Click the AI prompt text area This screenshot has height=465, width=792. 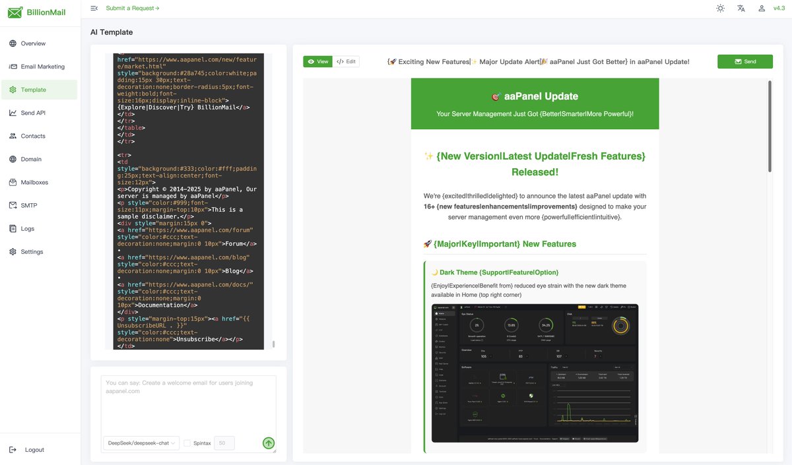(189, 404)
